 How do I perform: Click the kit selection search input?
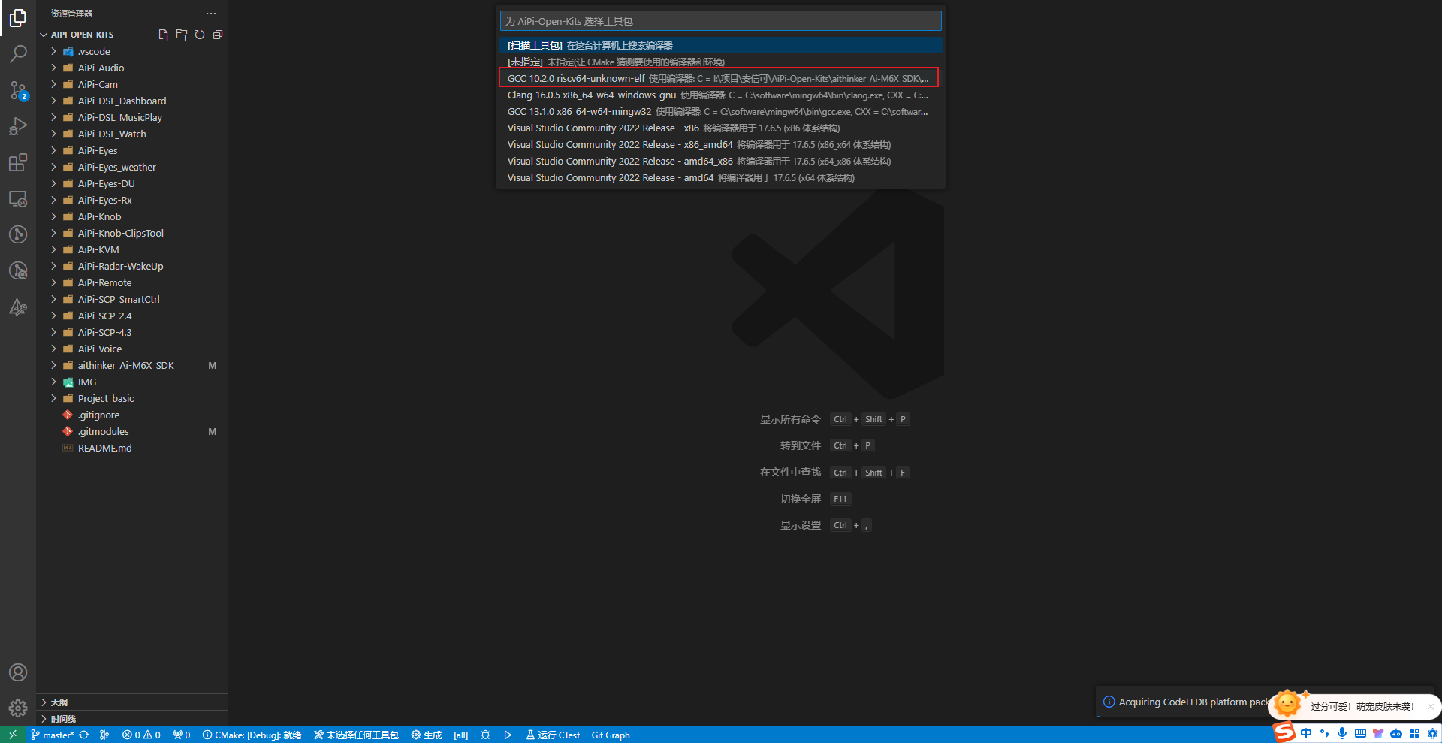721,21
